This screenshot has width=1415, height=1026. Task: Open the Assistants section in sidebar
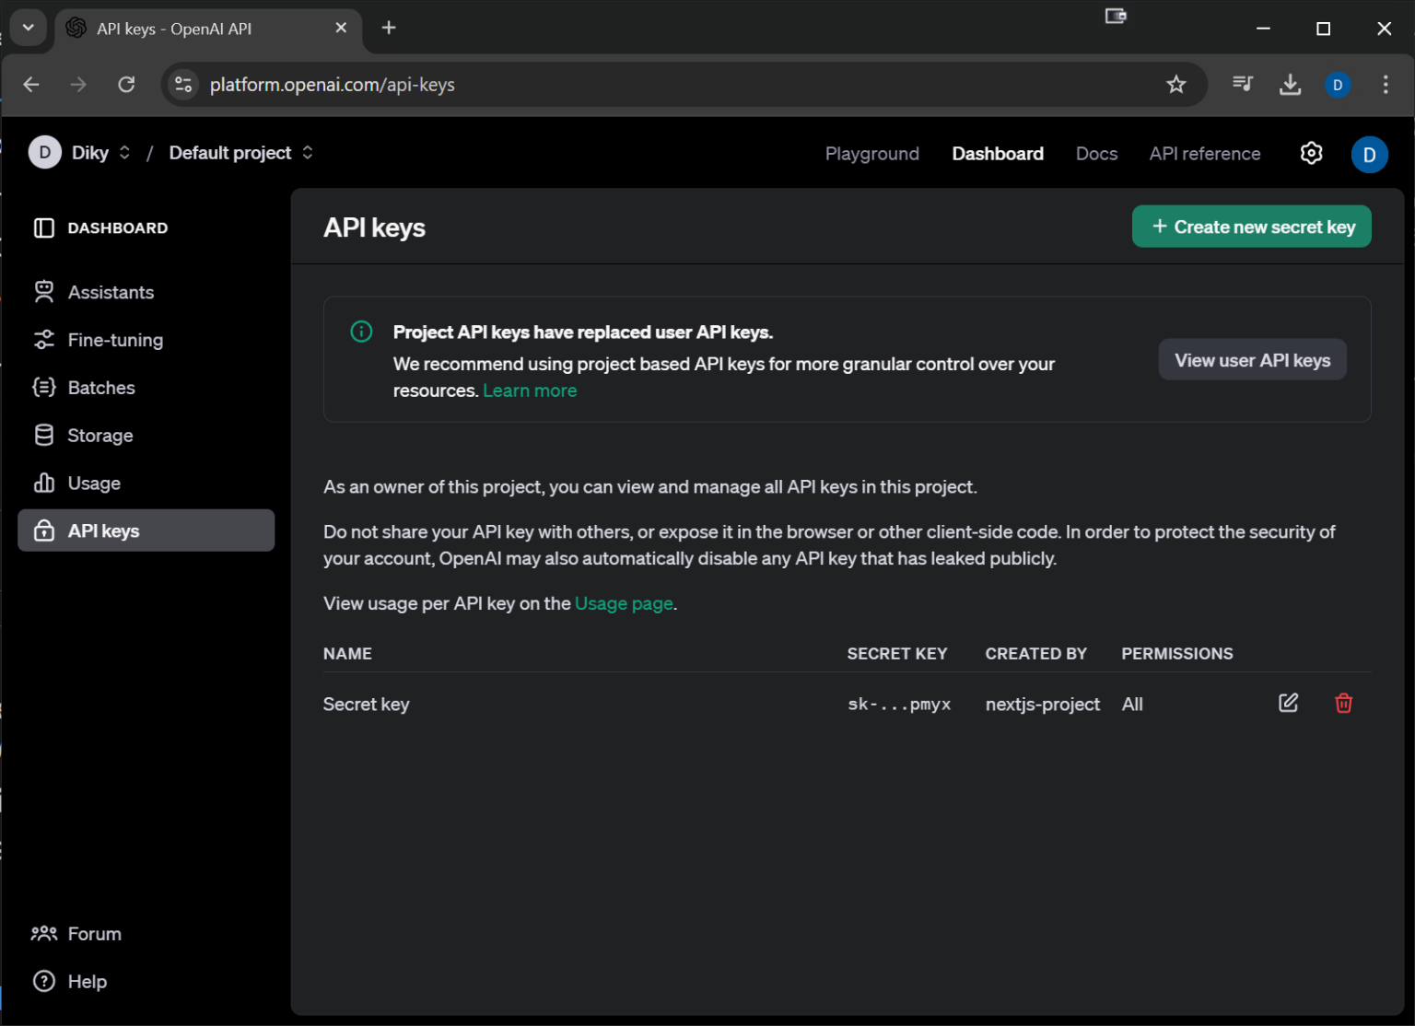tap(111, 292)
